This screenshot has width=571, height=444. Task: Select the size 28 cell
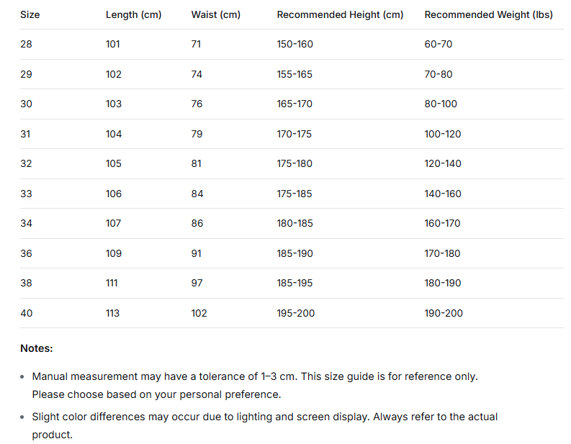pyautogui.click(x=26, y=45)
